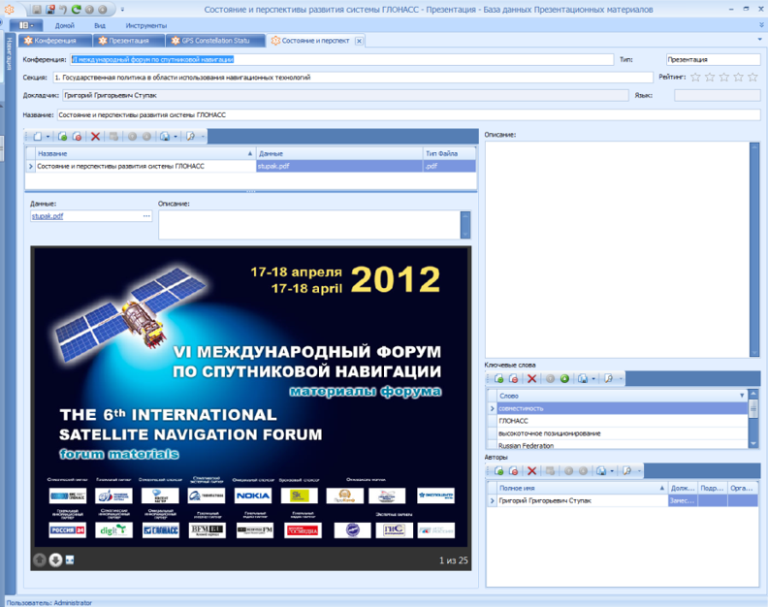
Task: Set rating to three stars
Action: point(724,77)
